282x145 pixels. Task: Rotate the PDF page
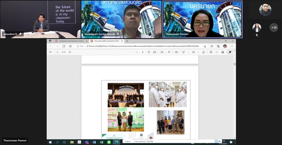click(149, 52)
